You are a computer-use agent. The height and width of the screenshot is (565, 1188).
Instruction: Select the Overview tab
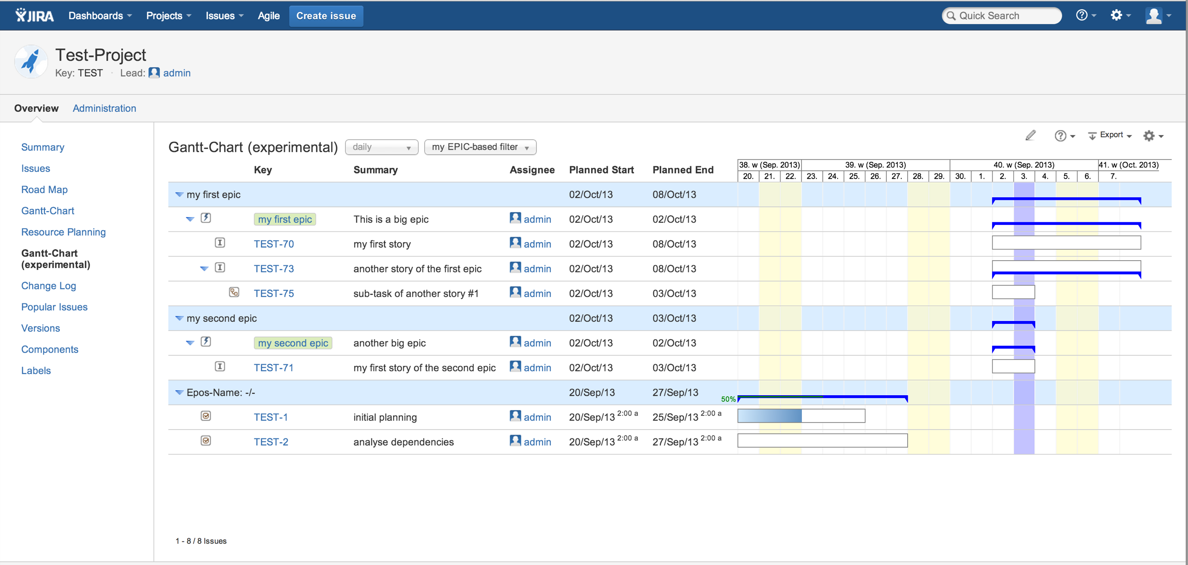(36, 108)
